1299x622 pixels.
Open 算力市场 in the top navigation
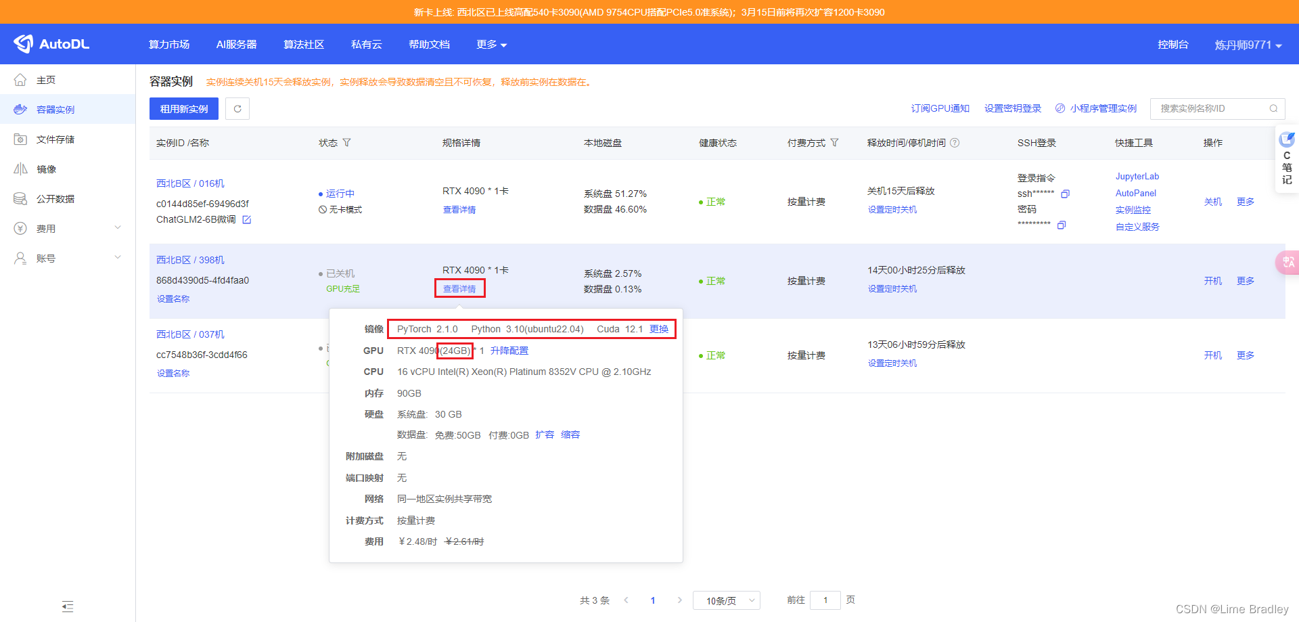(169, 45)
